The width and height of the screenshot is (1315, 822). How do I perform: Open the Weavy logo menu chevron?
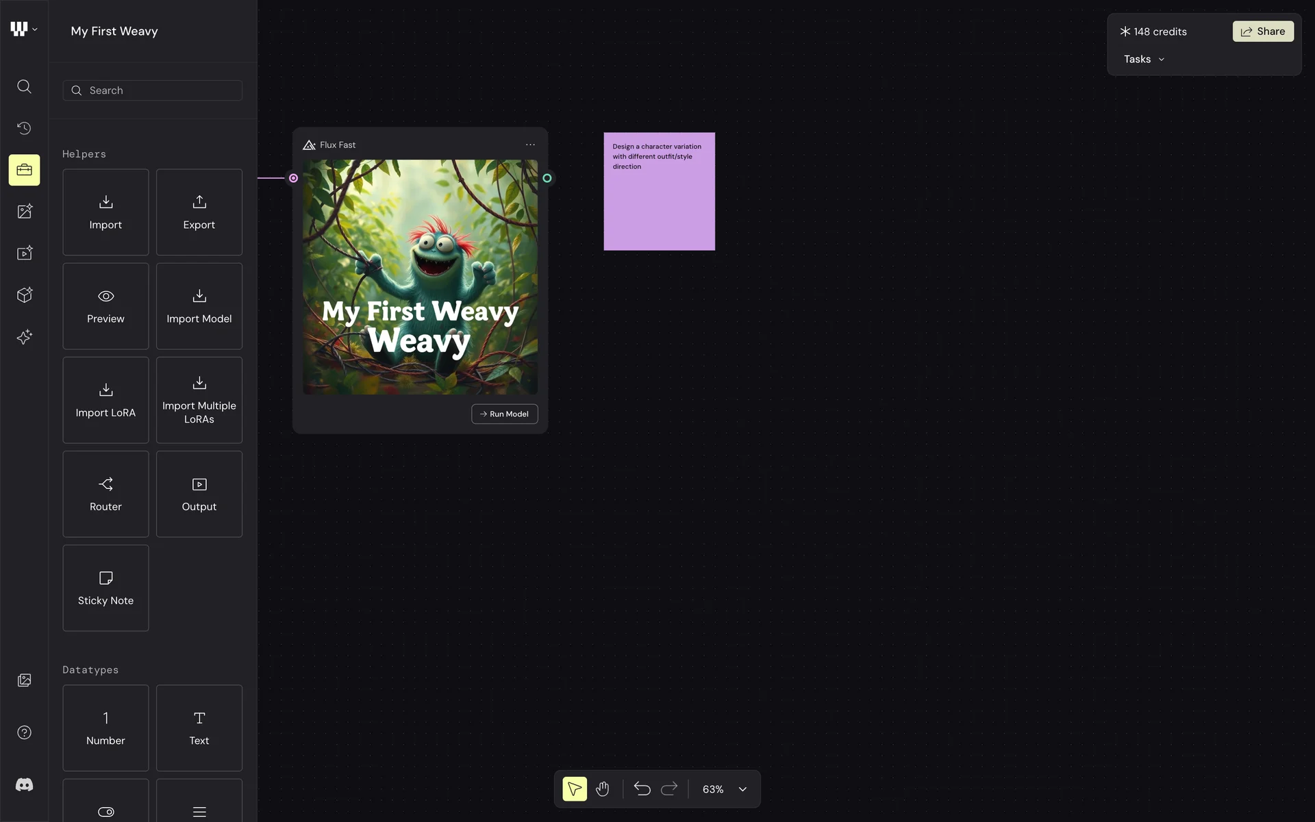coord(34,29)
